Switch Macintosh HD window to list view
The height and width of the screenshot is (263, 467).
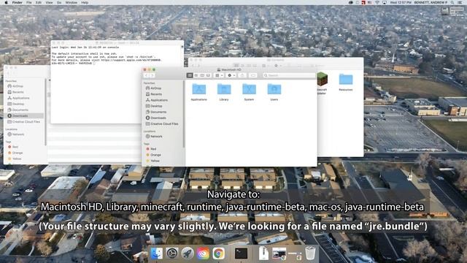[x=196, y=75]
